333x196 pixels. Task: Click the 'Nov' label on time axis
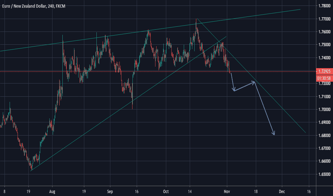(227, 192)
